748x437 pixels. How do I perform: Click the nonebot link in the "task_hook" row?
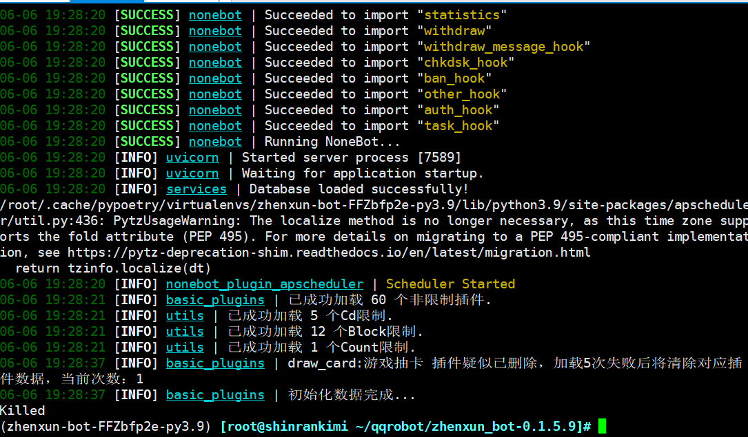tap(215, 126)
